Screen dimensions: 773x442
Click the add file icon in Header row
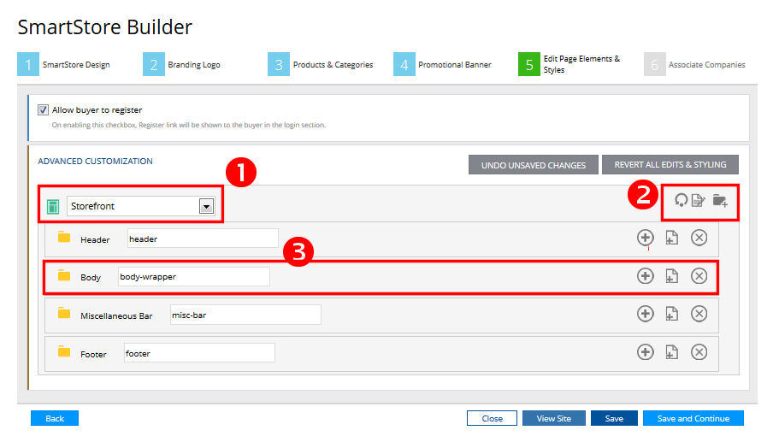672,238
